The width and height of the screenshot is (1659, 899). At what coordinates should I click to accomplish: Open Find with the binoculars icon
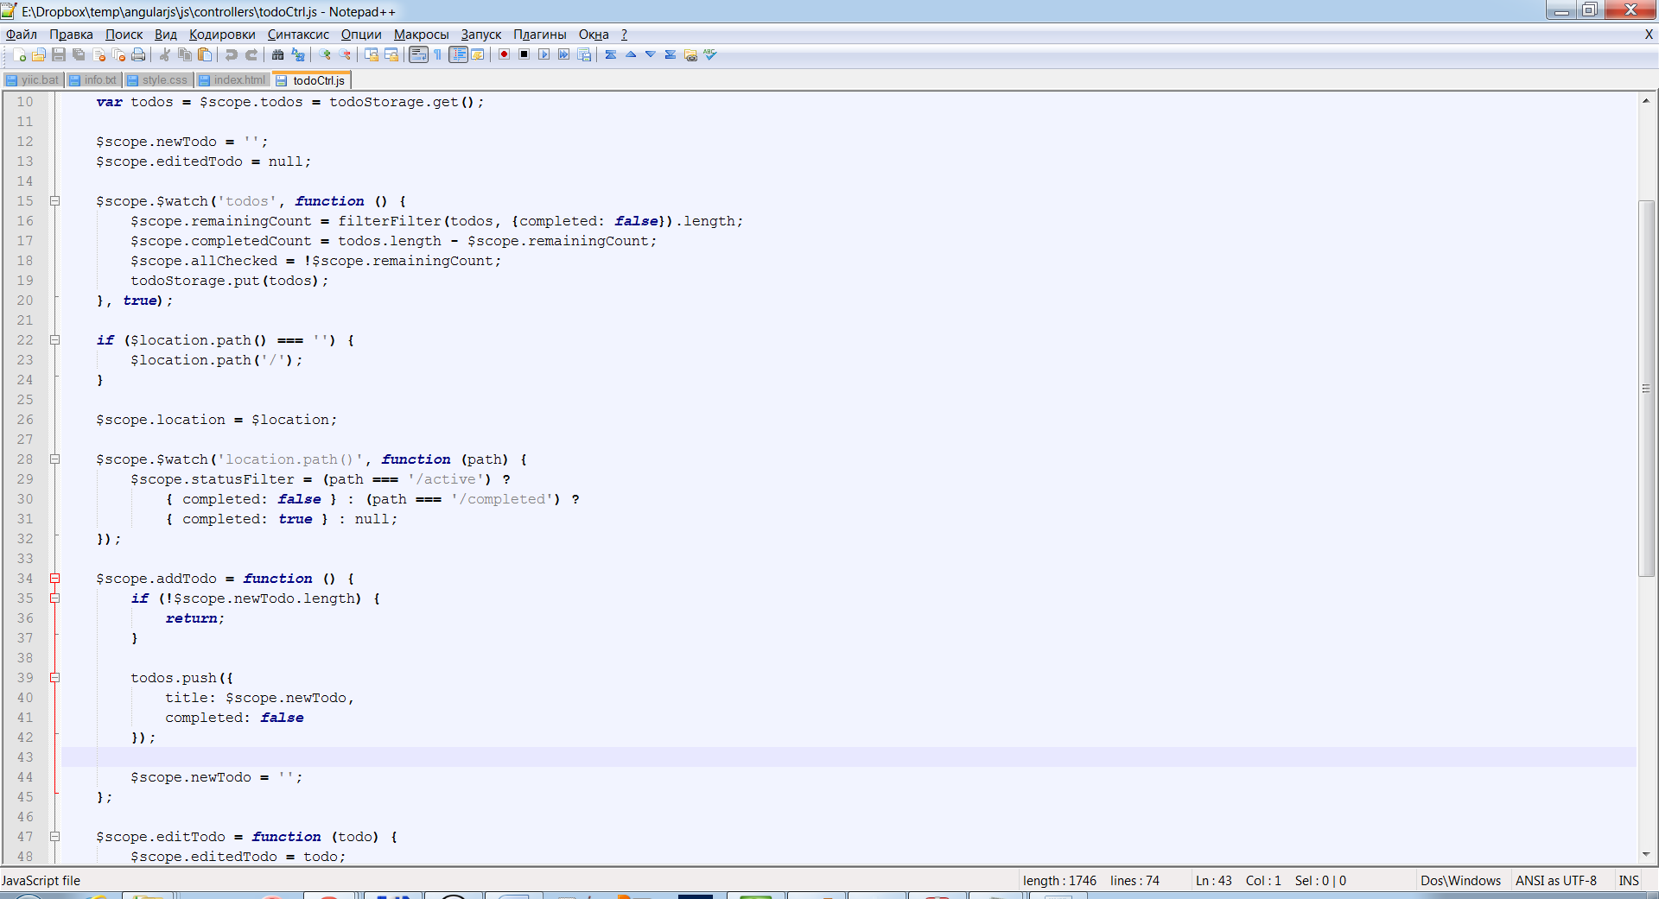[277, 54]
